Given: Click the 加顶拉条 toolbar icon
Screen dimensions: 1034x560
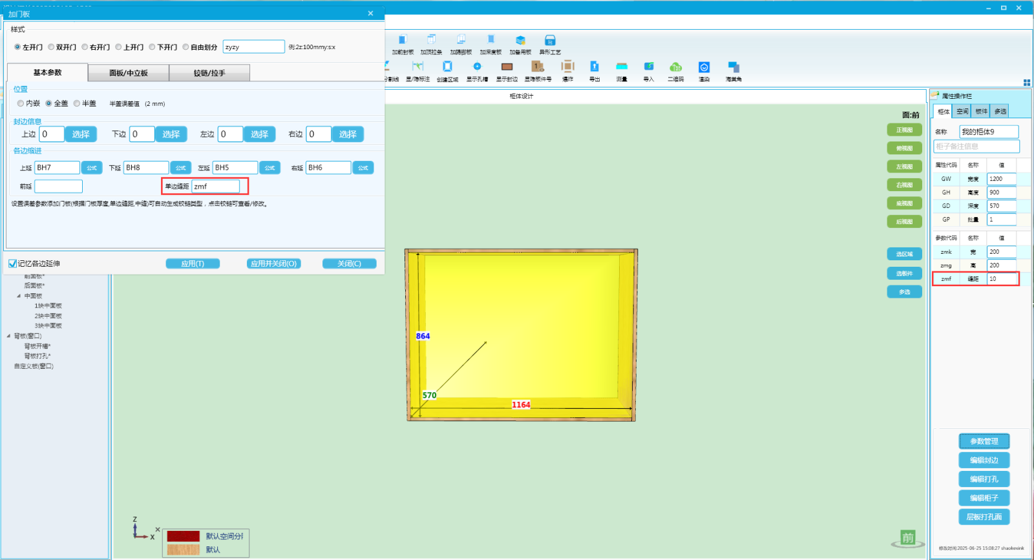Looking at the screenshot, I should tap(431, 44).
